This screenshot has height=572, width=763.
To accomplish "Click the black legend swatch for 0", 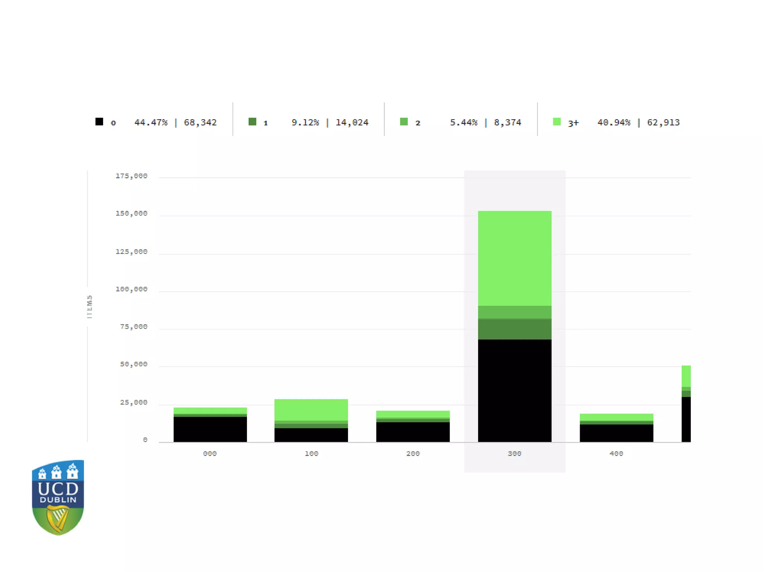I will click(x=99, y=122).
